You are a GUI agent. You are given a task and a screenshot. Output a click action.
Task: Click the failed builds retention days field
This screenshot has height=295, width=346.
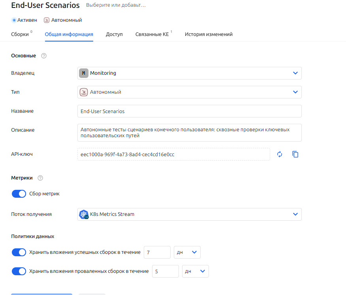click(x=165, y=271)
